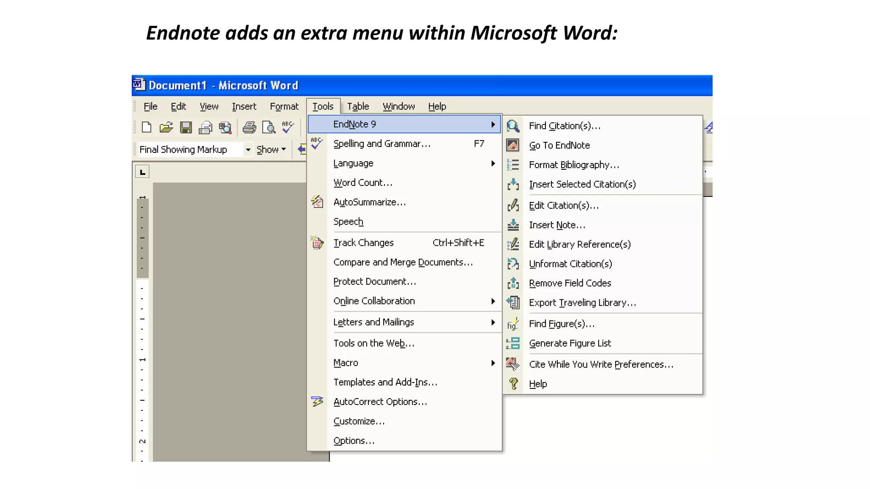Screen dimensions: 870x489
Task: Select Speech in Tools menu
Action: click(404, 222)
